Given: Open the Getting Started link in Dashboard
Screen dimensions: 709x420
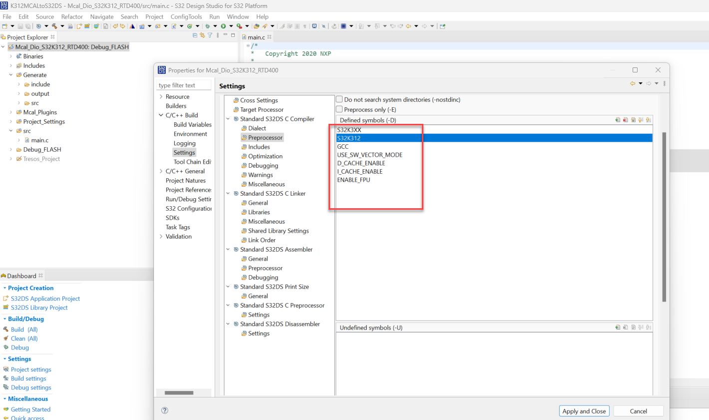Looking at the screenshot, I should coord(30,409).
